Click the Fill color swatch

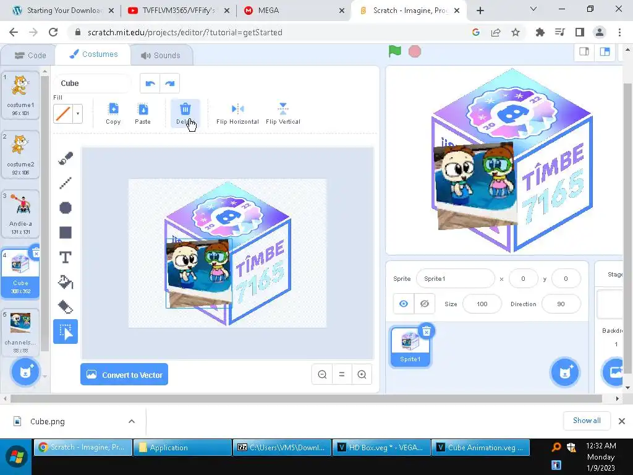(x=63, y=114)
